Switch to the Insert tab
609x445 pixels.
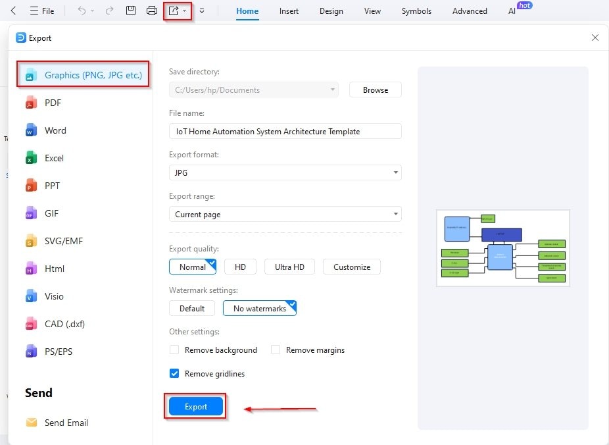tap(289, 11)
